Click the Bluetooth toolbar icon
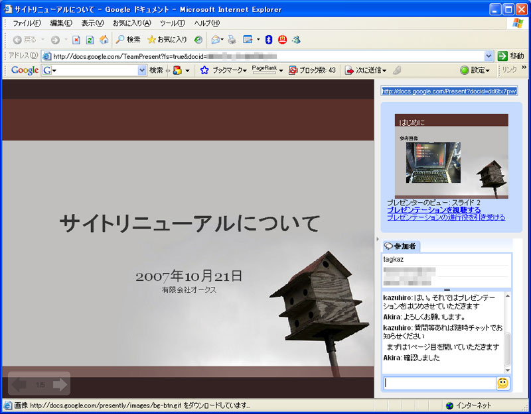Image resolution: width=531 pixels, height=414 pixels. point(269,40)
